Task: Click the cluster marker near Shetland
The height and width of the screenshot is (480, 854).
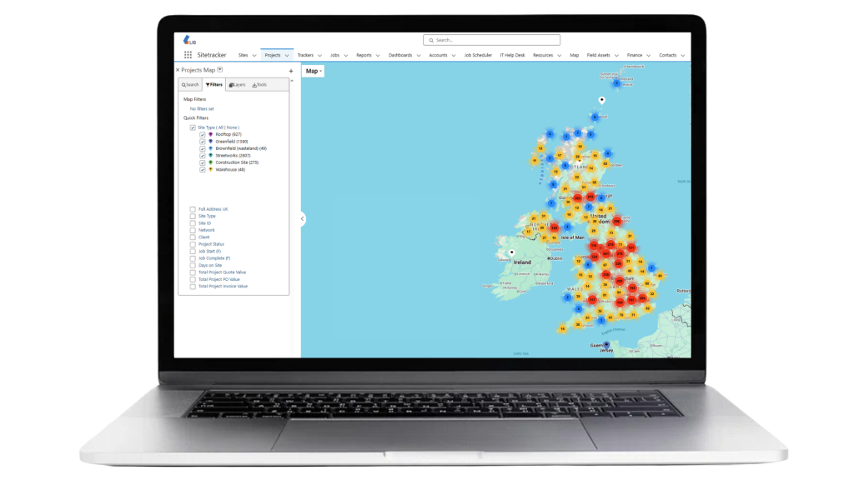Action: (x=617, y=82)
